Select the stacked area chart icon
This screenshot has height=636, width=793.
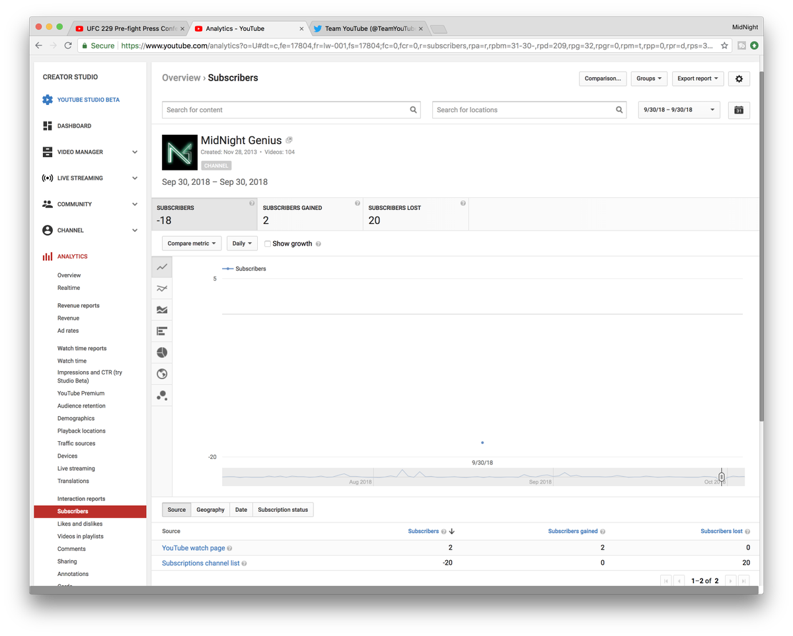tap(162, 310)
